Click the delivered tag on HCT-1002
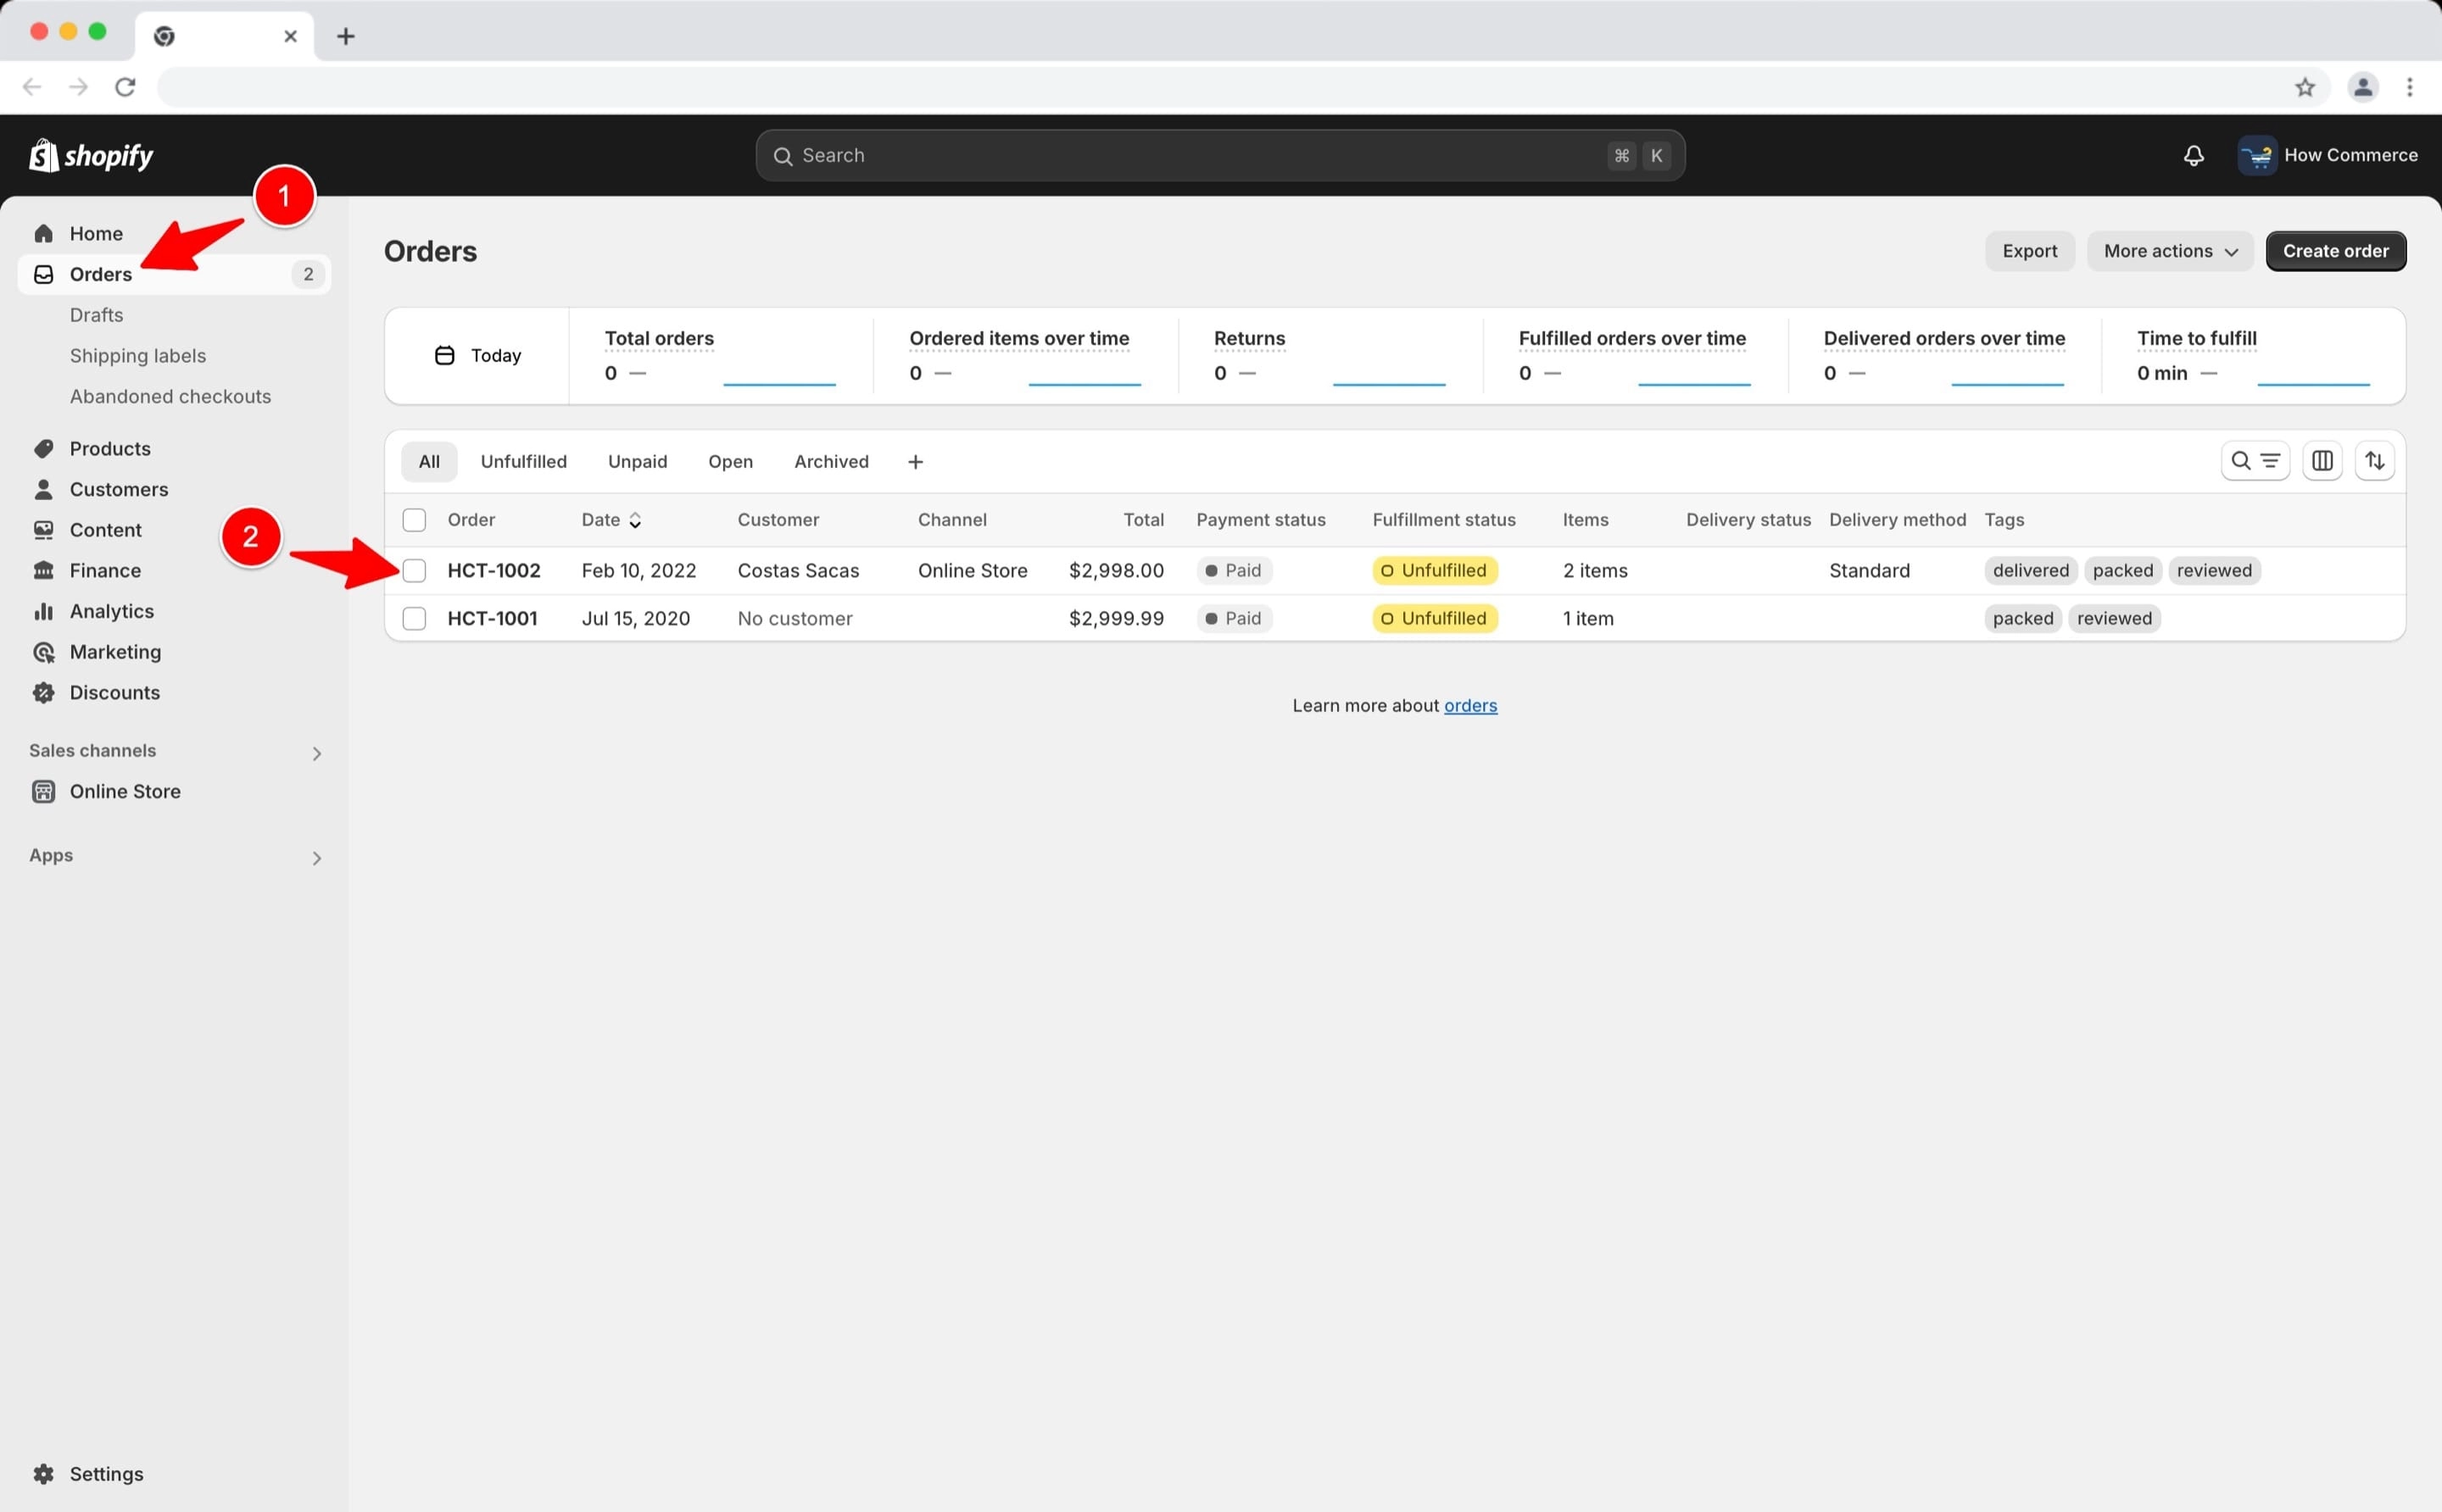Image resolution: width=2442 pixels, height=1512 pixels. point(2030,570)
